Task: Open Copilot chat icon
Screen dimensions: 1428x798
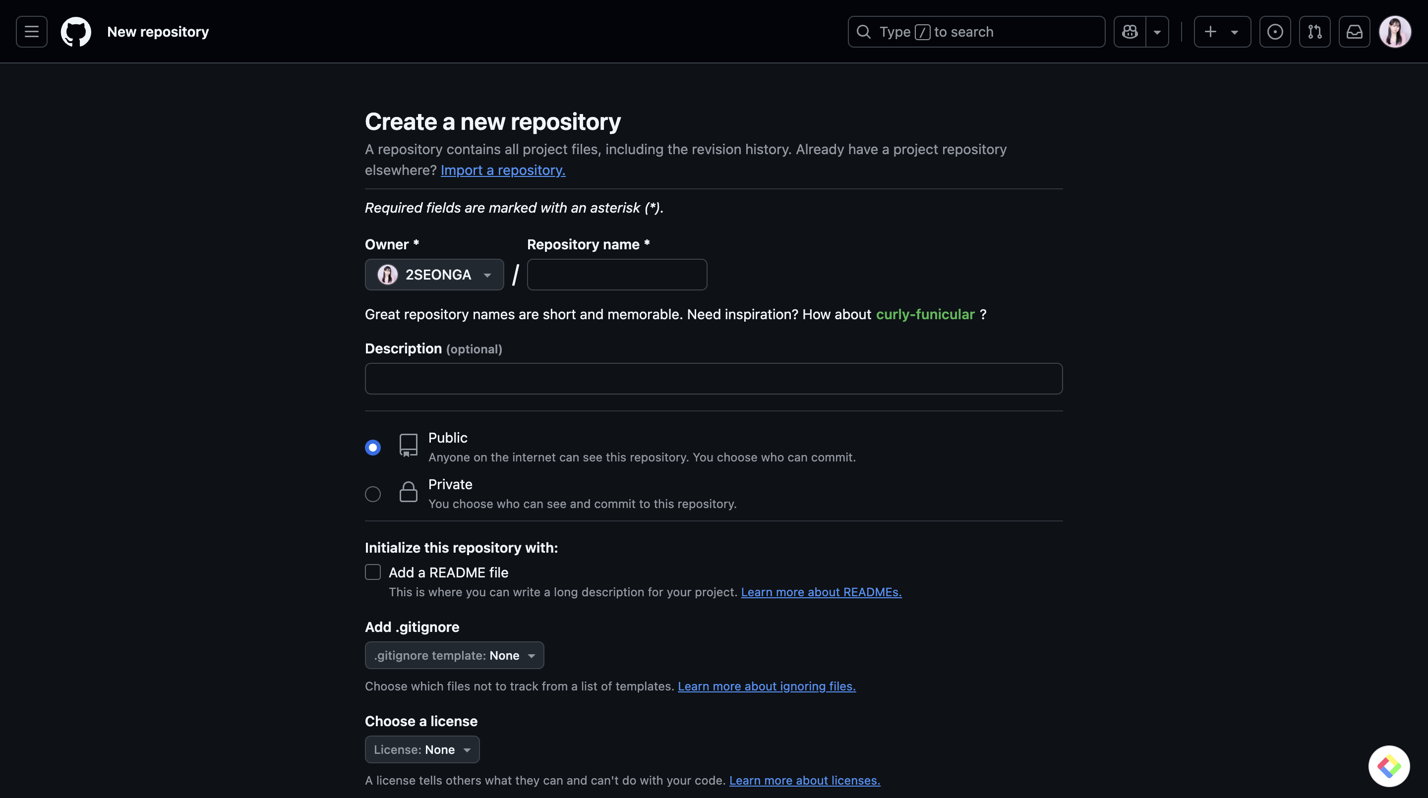Action: coord(1130,32)
